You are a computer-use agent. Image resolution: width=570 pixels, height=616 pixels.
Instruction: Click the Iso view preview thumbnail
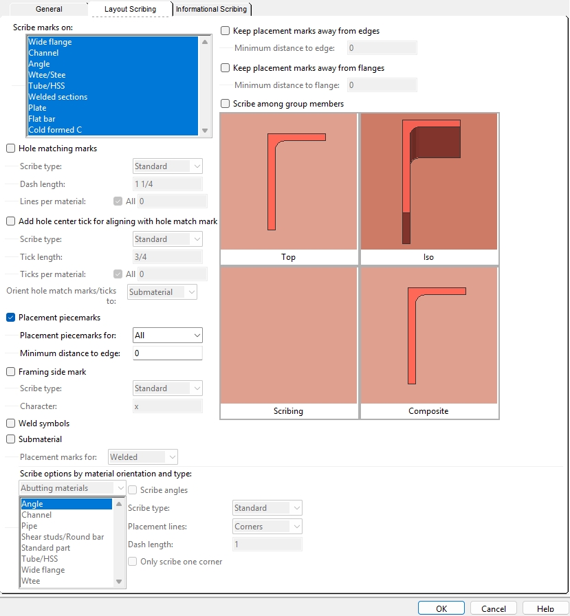[x=428, y=181]
